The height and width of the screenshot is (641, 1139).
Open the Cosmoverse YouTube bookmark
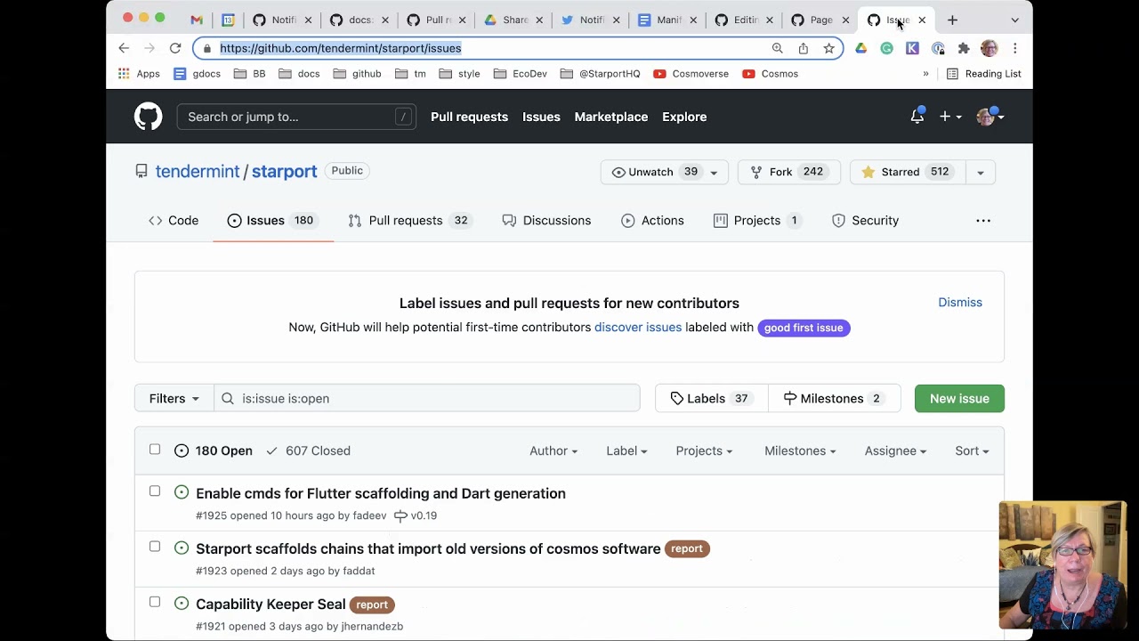pyautogui.click(x=691, y=74)
